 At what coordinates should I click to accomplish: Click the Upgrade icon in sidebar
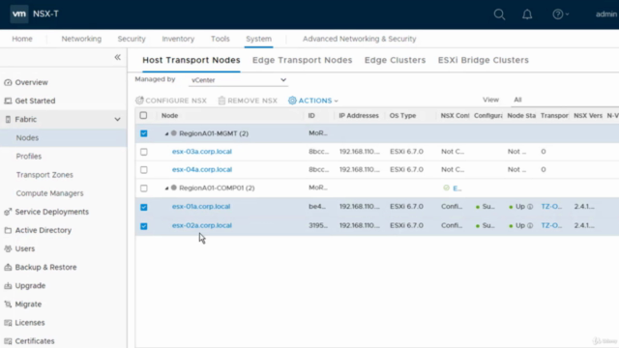coord(8,286)
